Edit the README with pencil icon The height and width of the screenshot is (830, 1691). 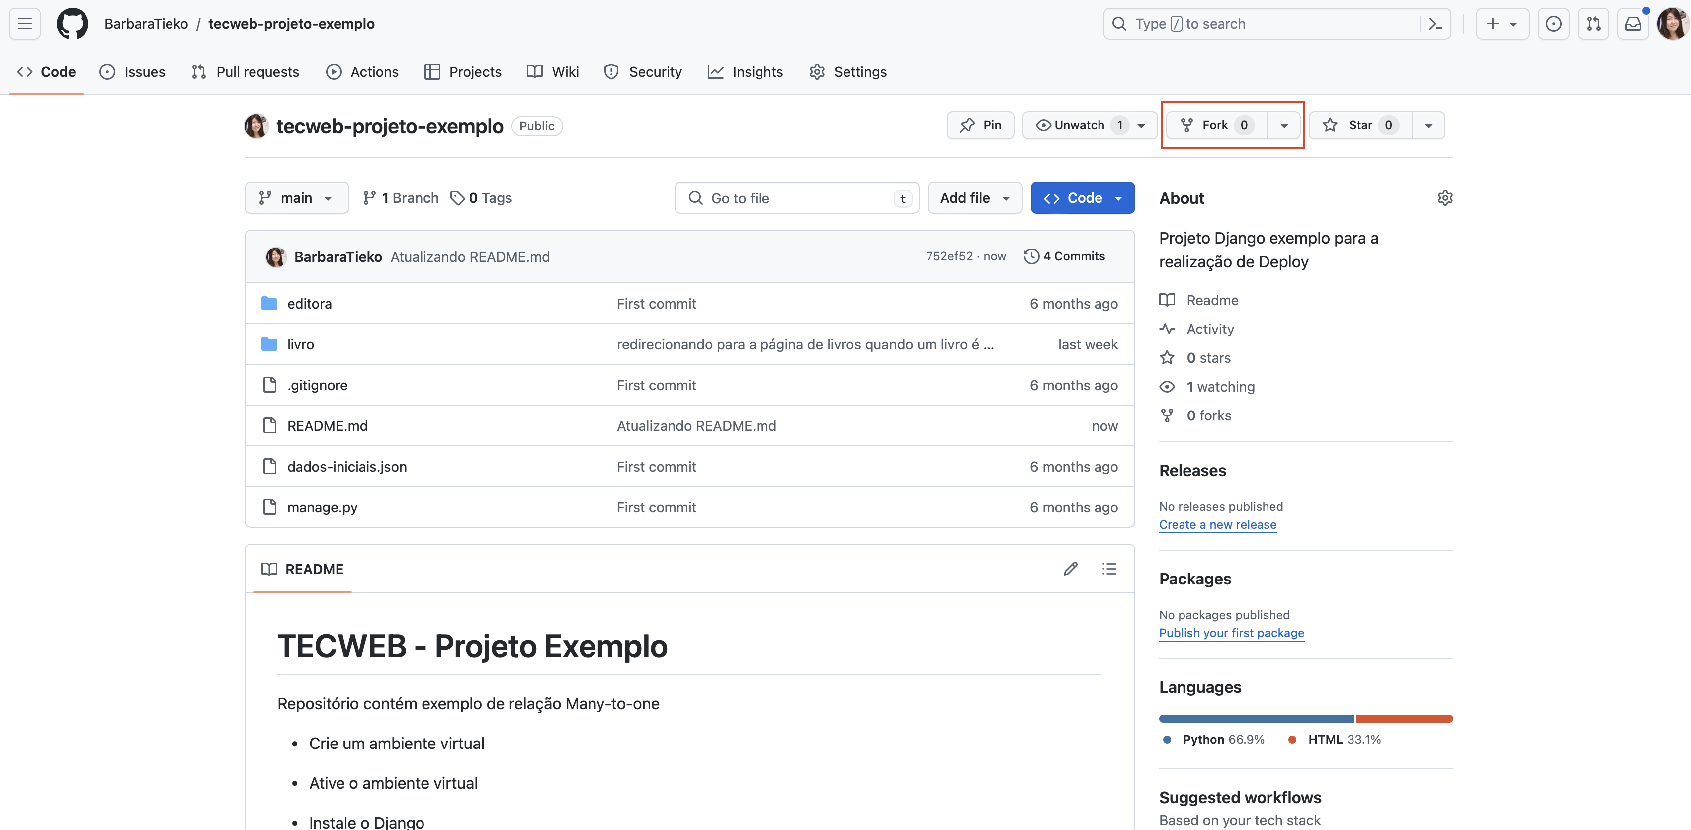[1070, 569]
